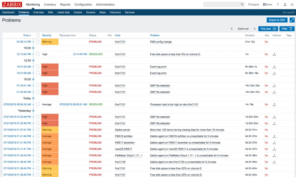
Task: Open actions icon for DMP file 01:45:49 AM
Action: (274, 92)
